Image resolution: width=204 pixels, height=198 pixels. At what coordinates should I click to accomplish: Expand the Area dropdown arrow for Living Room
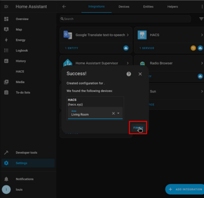tap(119, 113)
